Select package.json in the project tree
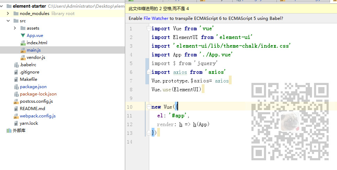Screen dimensions: 337x170 tap(33, 87)
